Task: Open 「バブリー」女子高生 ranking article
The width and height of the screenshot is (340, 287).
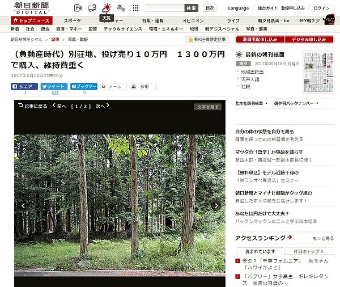Action: (x=286, y=280)
